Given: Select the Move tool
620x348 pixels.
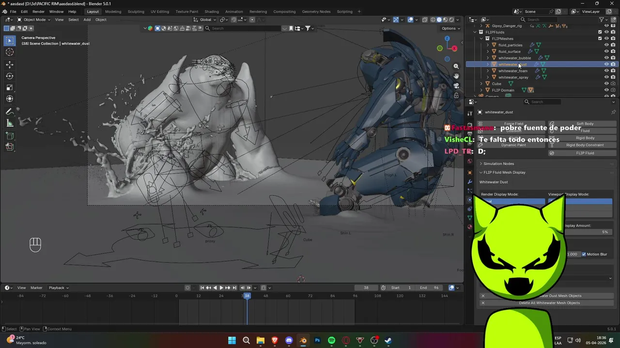Looking at the screenshot, I should (10, 64).
